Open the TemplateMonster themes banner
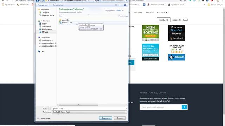The width and height of the screenshot is (225, 126). pos(150,52)
